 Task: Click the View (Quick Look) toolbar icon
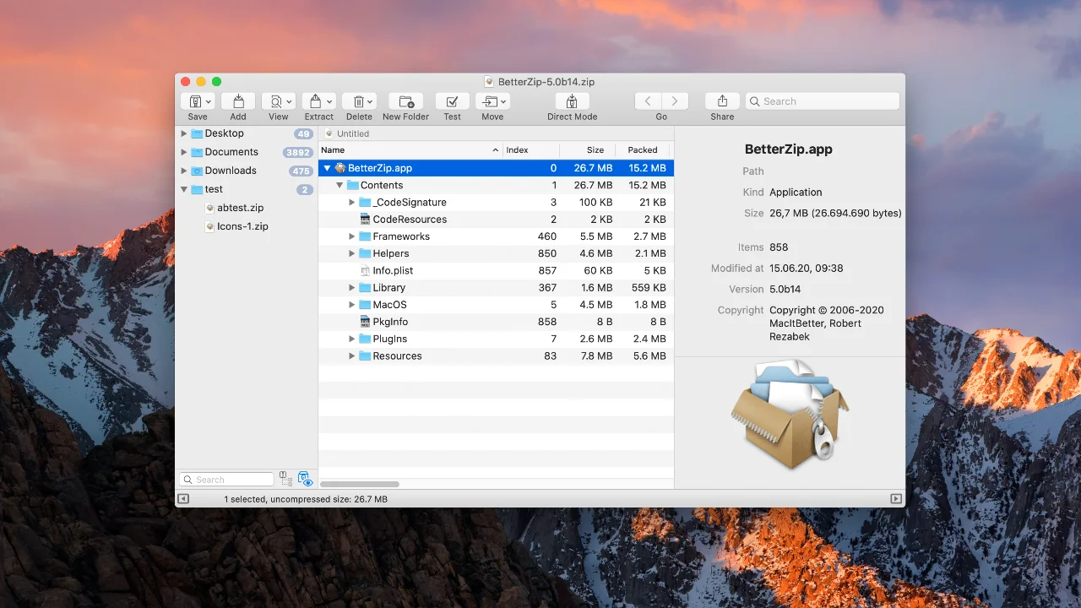click(x=275, y=101)
